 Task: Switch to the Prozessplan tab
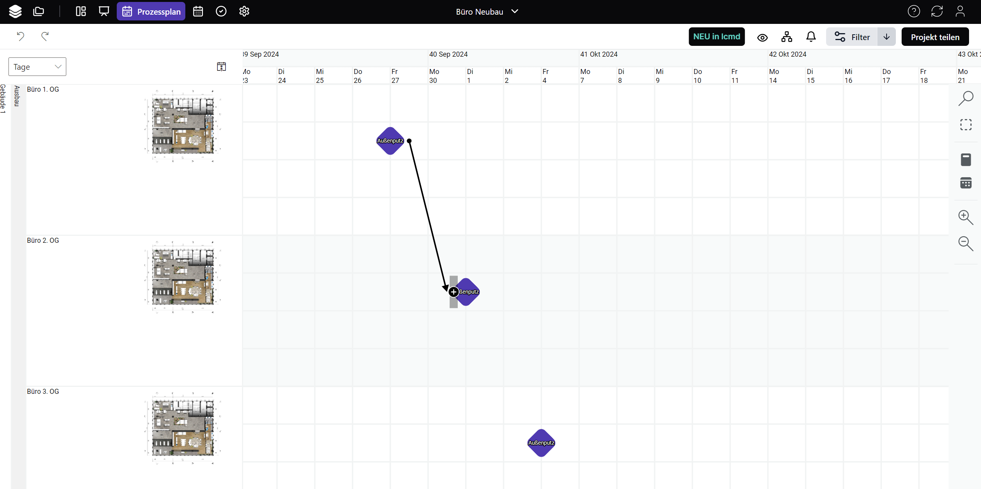151,12
